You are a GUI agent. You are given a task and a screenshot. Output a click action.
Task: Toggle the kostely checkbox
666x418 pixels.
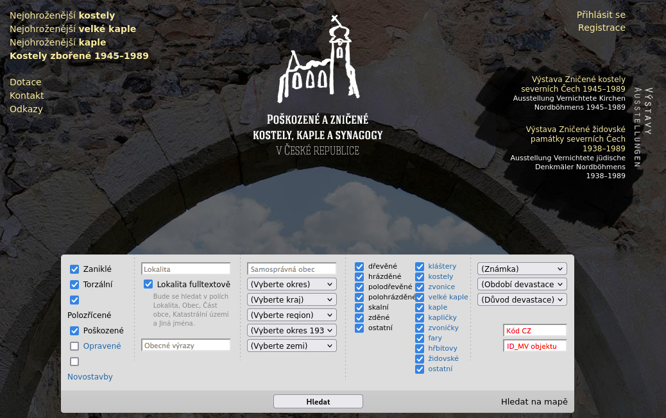click(420, 277)
